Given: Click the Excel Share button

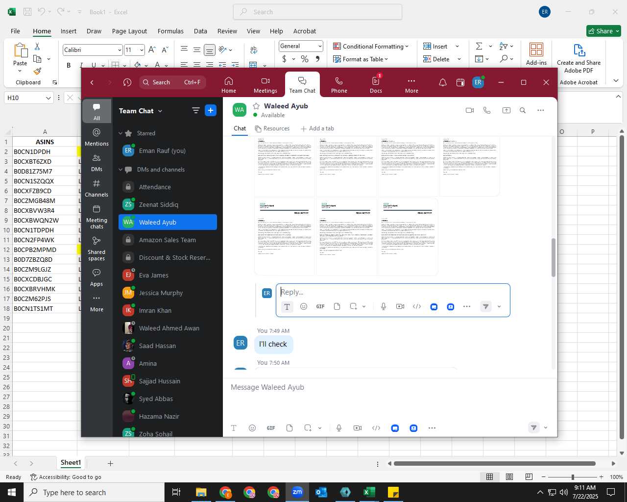Looking at the screenshot, I should tap(603, 31).
